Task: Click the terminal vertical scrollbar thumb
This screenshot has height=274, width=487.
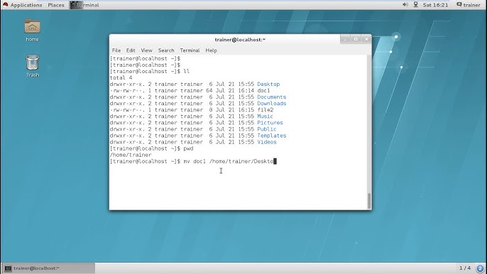Action: click(x=369, y=201)
